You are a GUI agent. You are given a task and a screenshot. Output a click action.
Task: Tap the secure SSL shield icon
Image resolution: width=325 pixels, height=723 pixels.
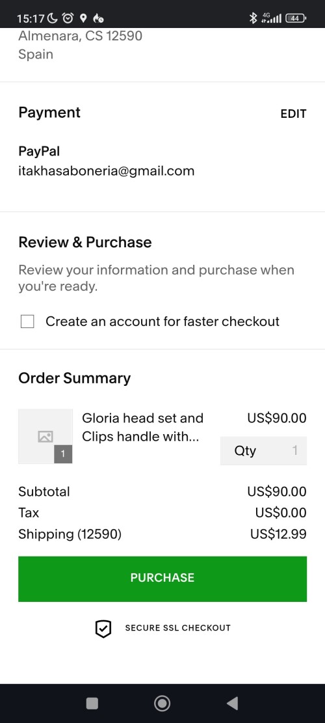(103, 629)
